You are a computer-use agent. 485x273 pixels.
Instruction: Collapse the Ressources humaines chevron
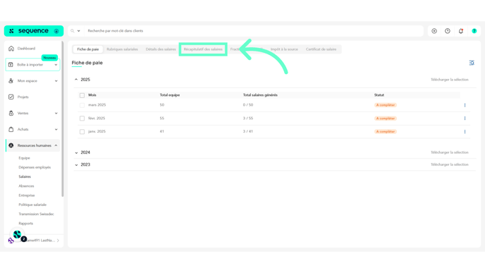56,145
